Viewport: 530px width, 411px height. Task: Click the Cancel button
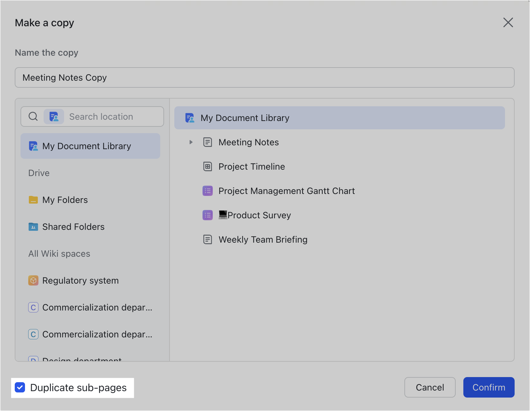430,387
